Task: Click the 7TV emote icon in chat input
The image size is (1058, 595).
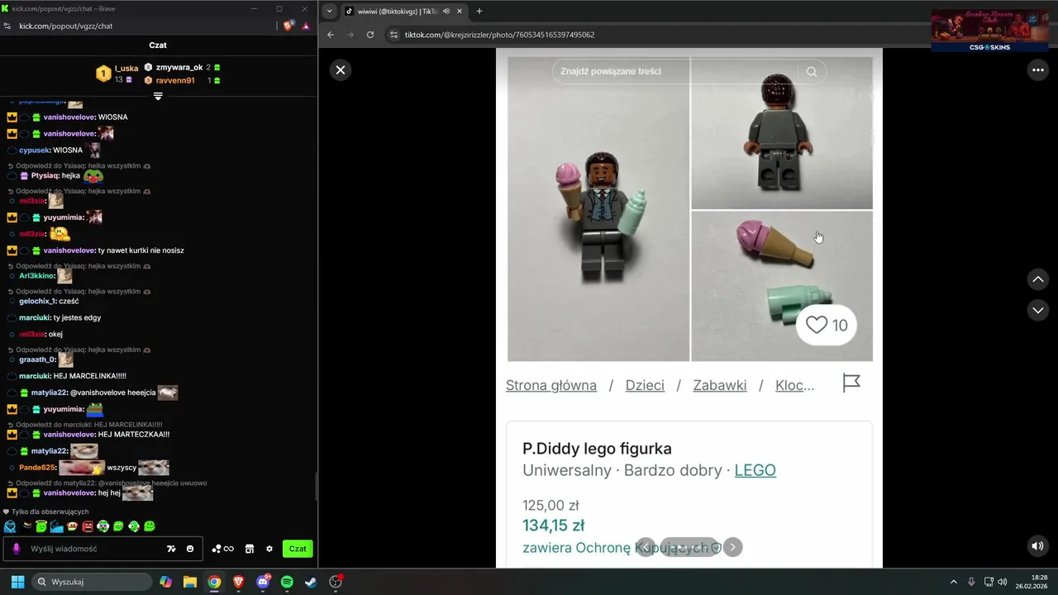Action: pyautogui.click(x=171, y=549)
